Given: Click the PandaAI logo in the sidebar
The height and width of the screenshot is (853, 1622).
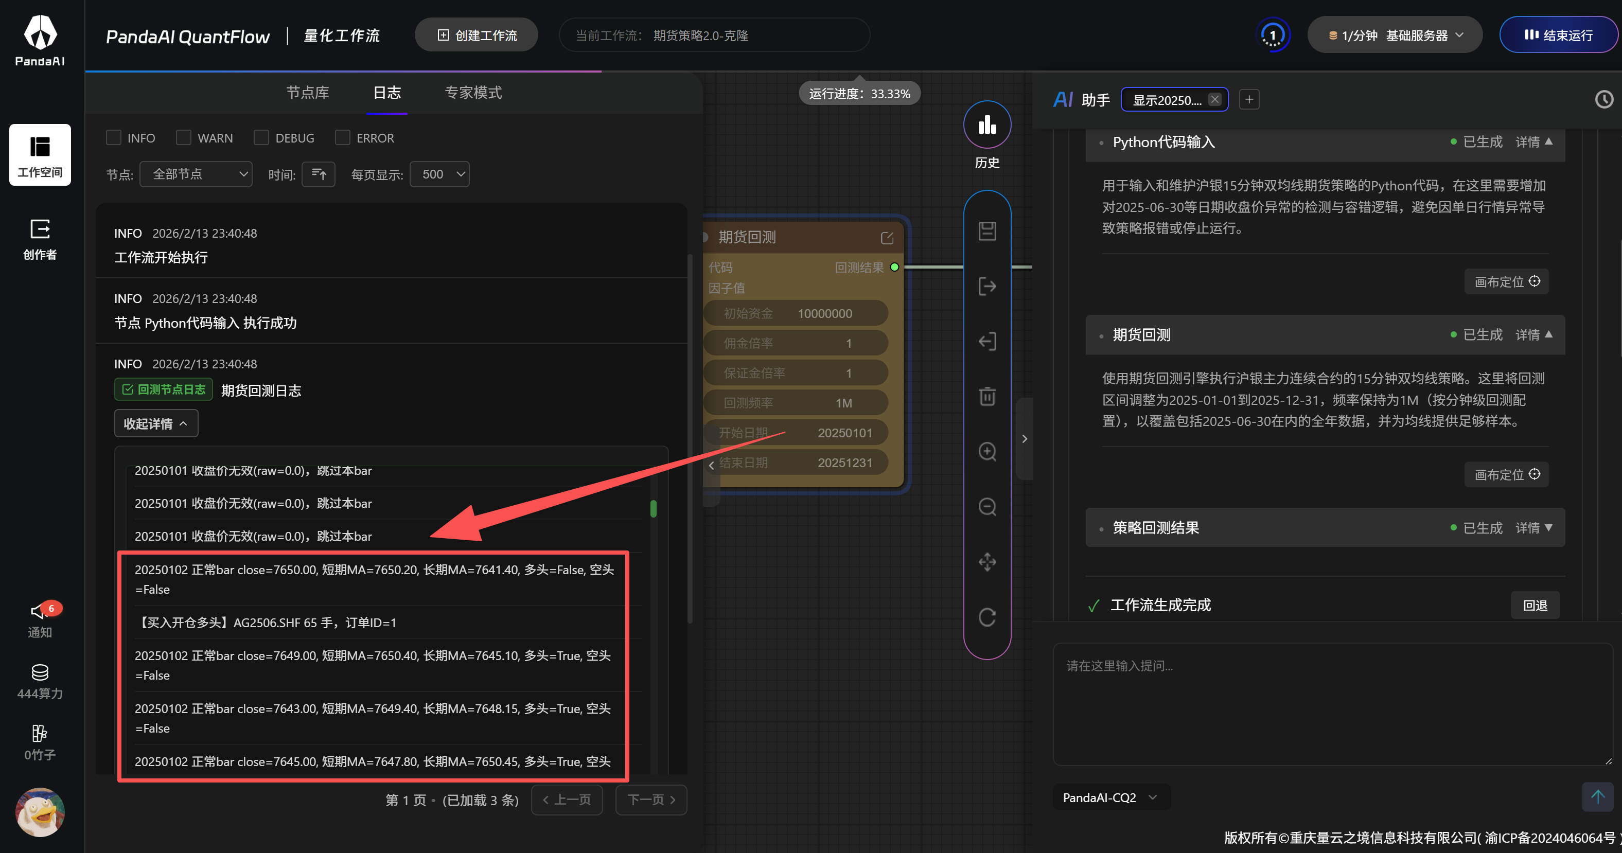Looking at the screenshot, I should click(40, 40).
